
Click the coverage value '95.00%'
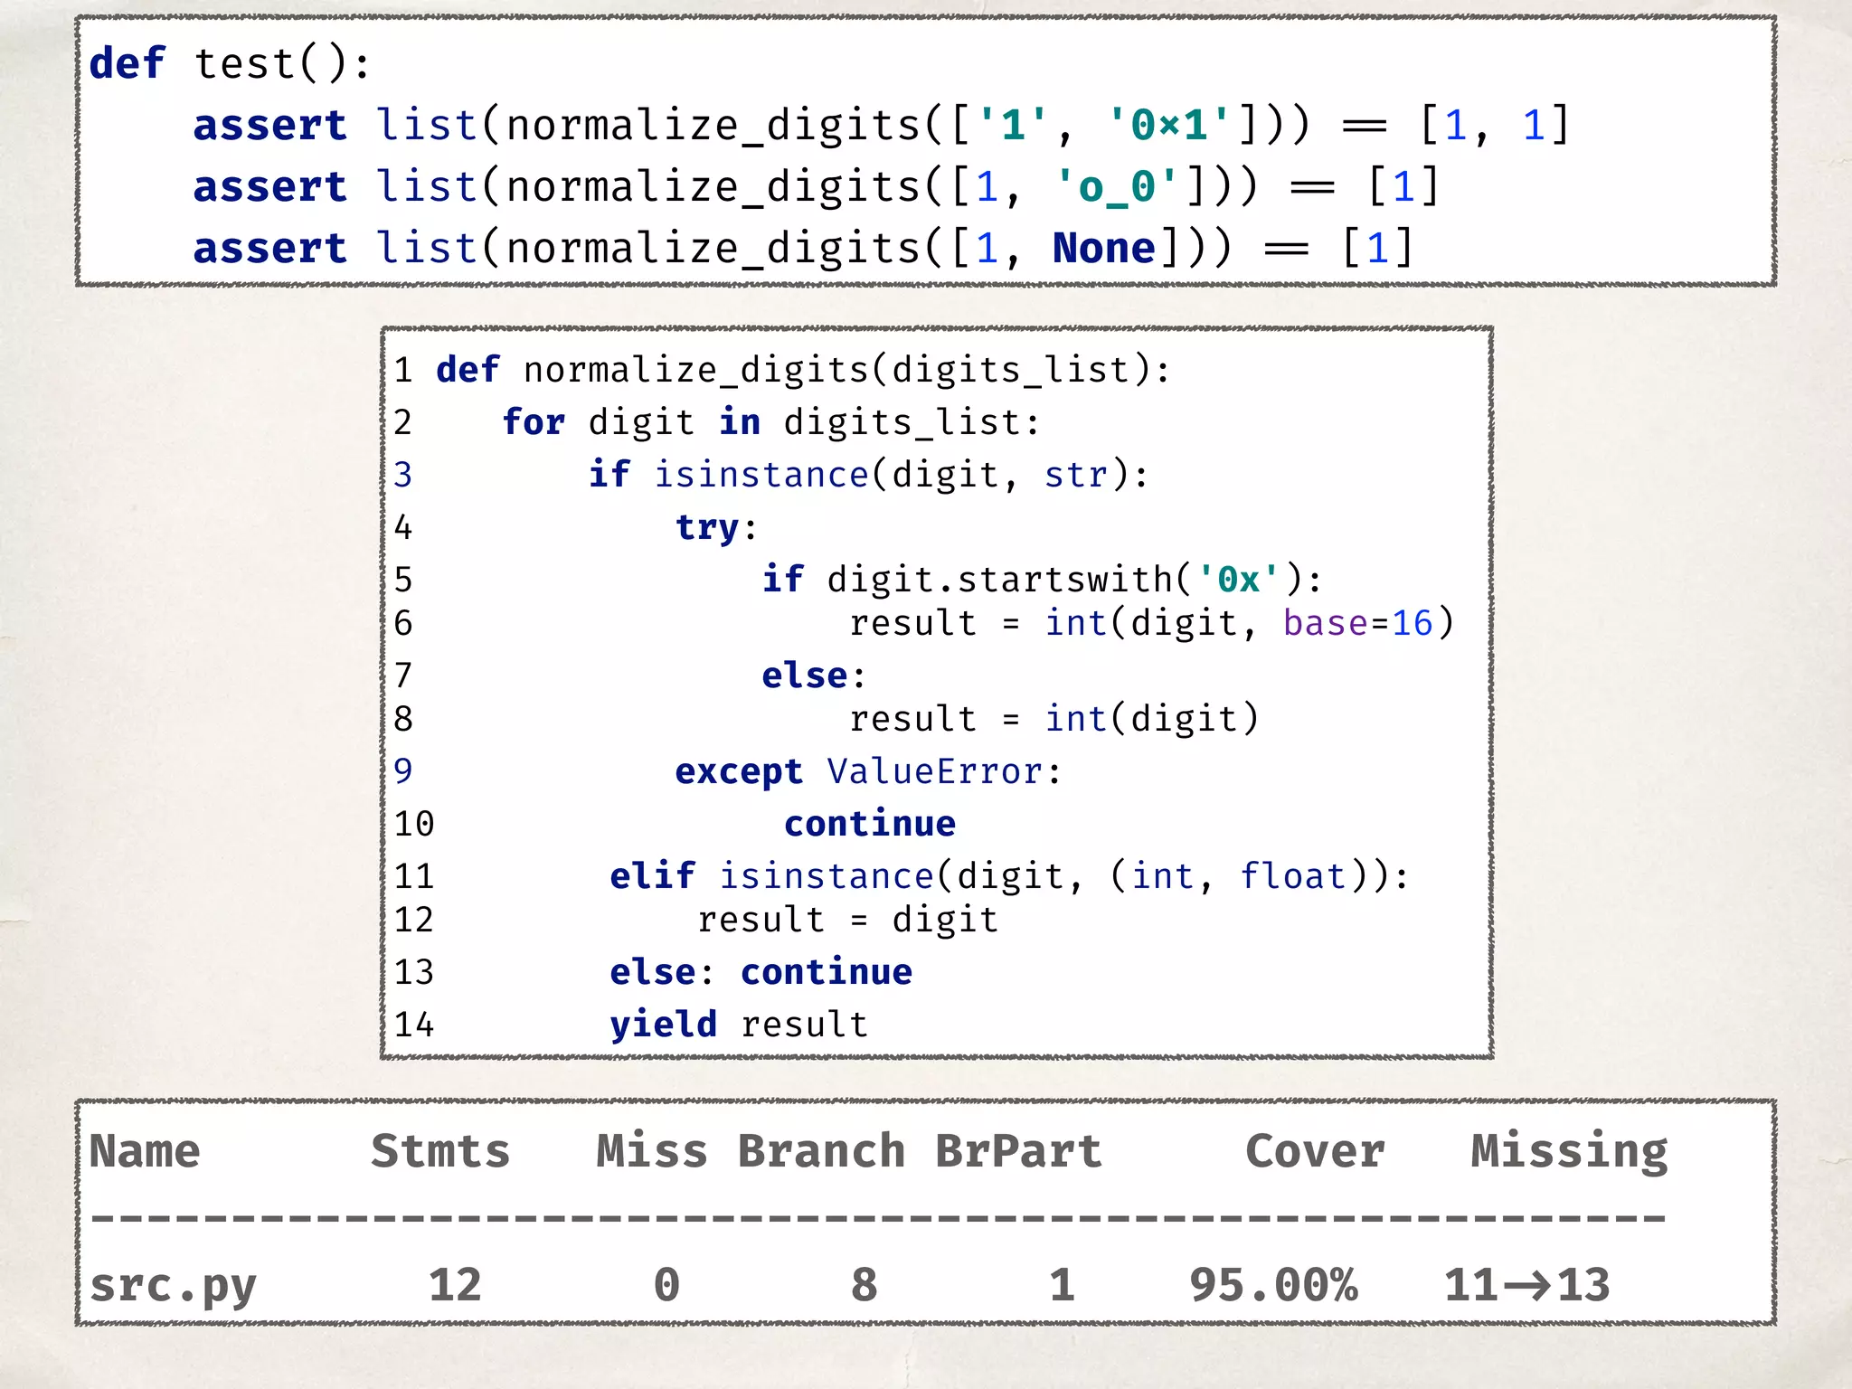[x=1274, y=1285]
